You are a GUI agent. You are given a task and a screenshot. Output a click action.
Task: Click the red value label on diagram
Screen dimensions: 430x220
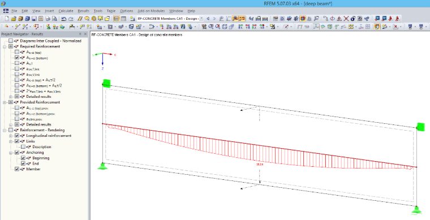pyautogui.click(x=260, y=165)
